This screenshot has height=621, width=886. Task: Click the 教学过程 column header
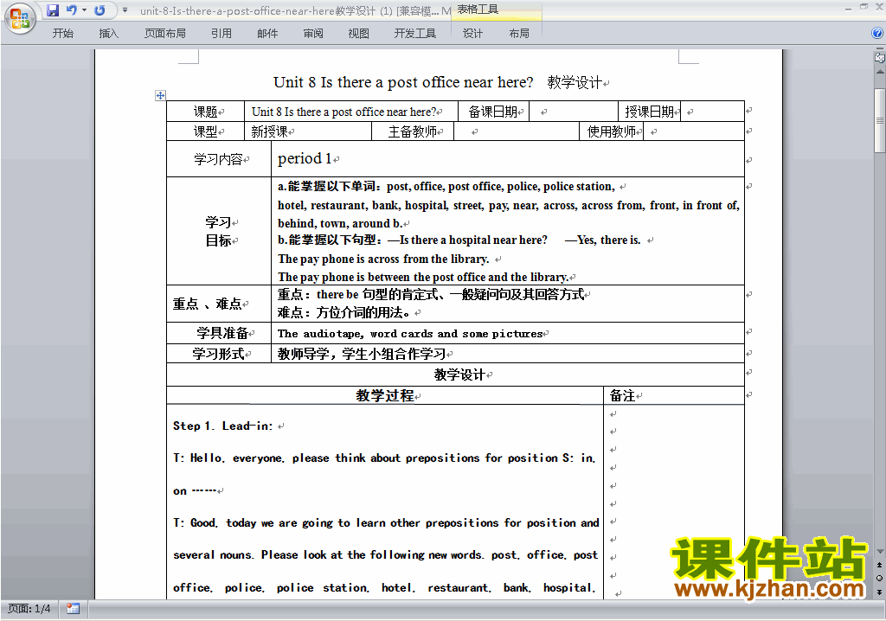click(385, 395)
